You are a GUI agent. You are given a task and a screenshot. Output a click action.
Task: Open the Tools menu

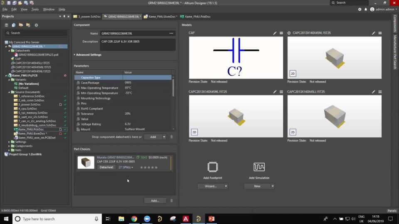[x=35, y=10]
